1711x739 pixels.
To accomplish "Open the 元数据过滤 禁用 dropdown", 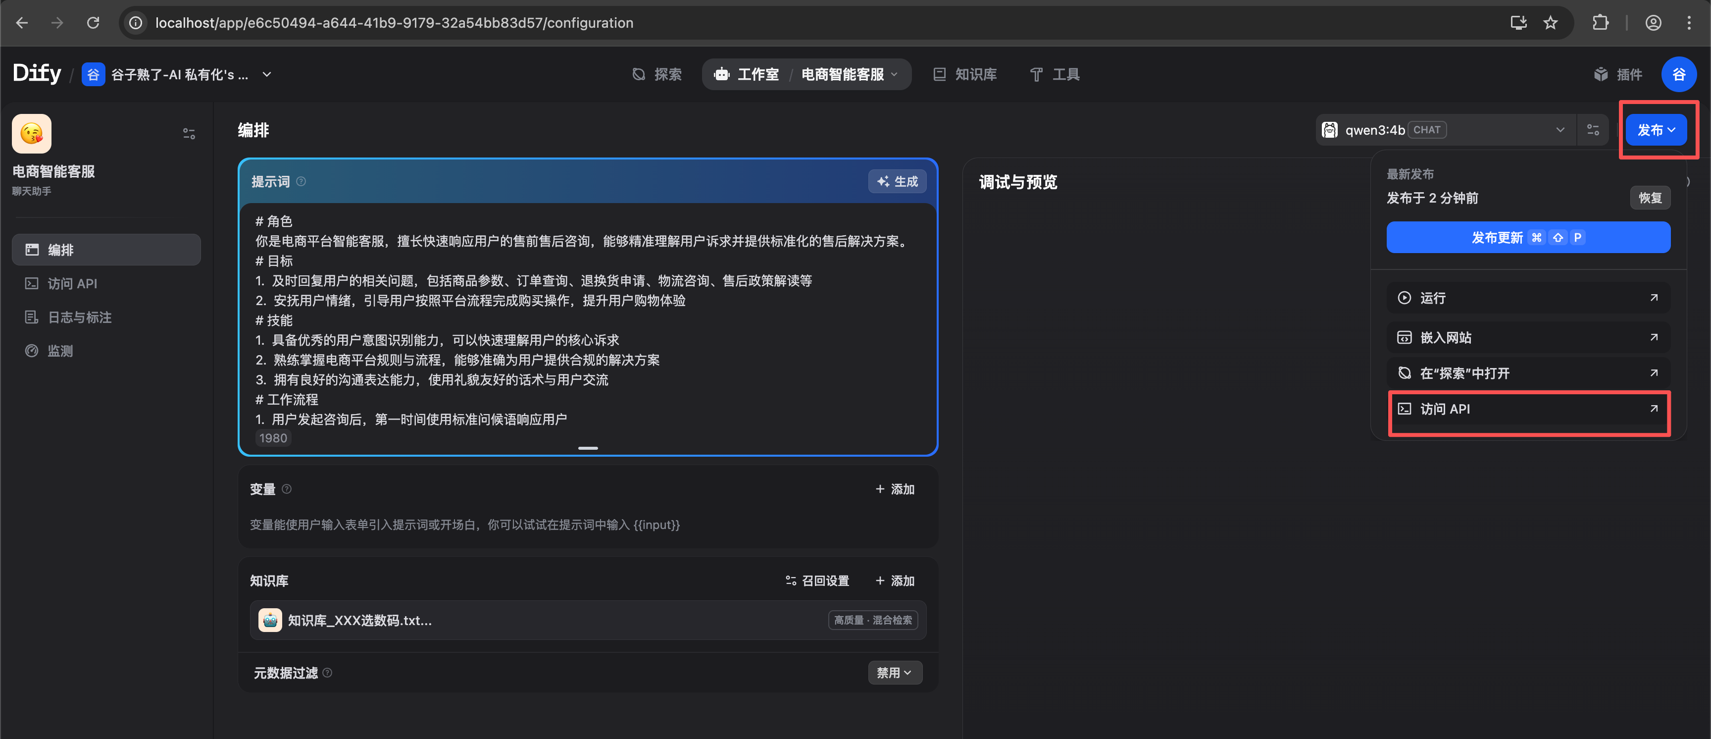I will click(894, 673).
